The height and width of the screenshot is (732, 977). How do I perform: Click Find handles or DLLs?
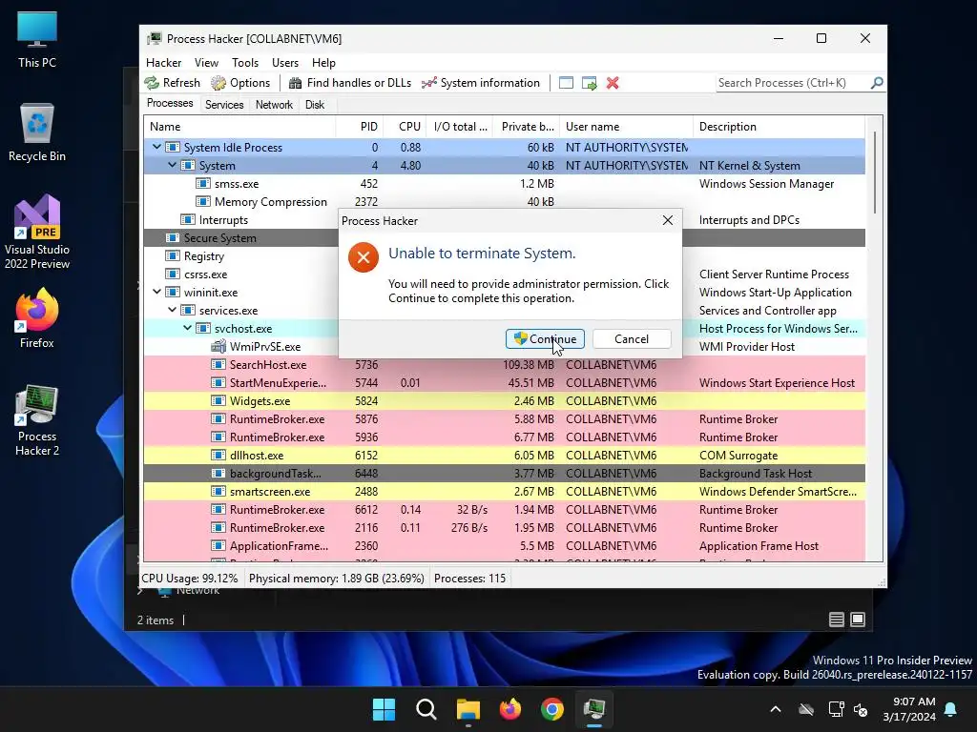pos(350,83)
